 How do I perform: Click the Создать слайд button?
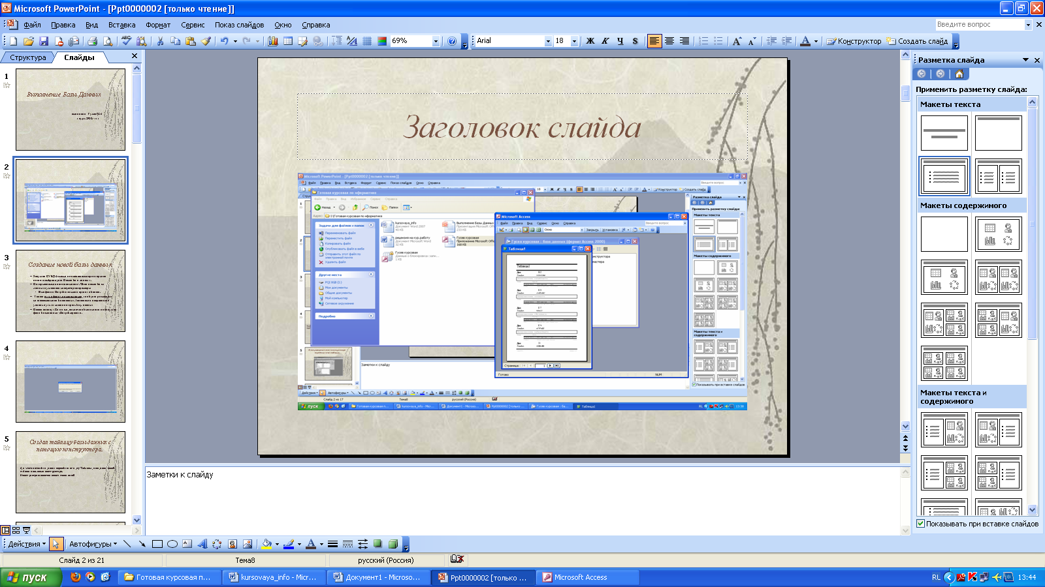click(918, 41)
